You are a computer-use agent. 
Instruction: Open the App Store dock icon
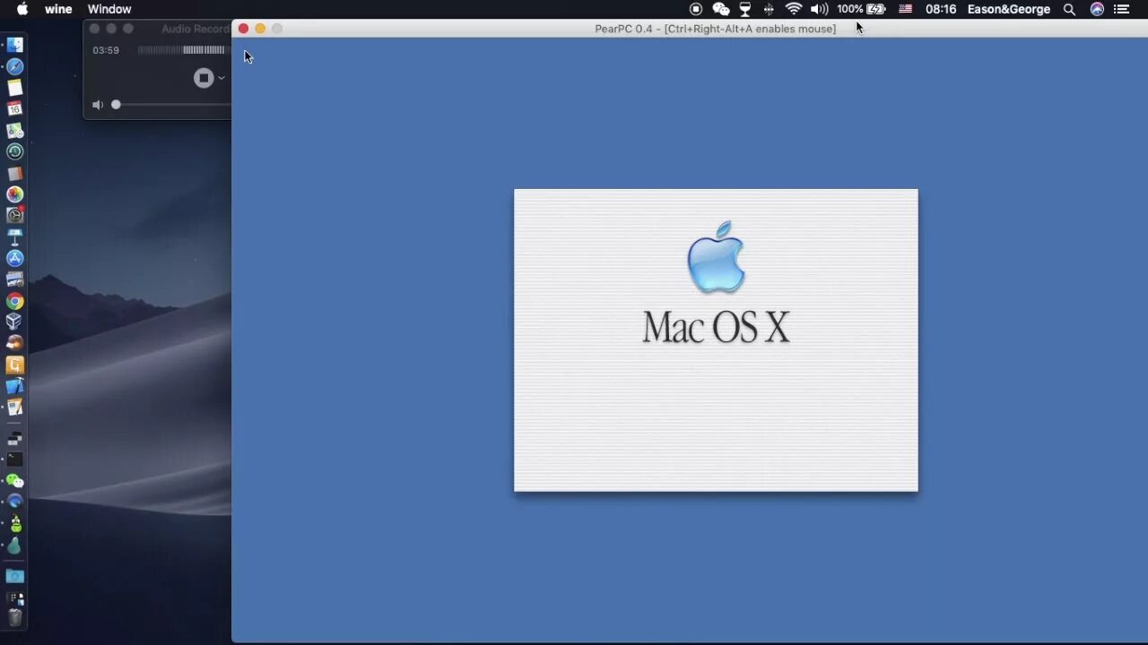pyautogui.click(x=15, y=258)
